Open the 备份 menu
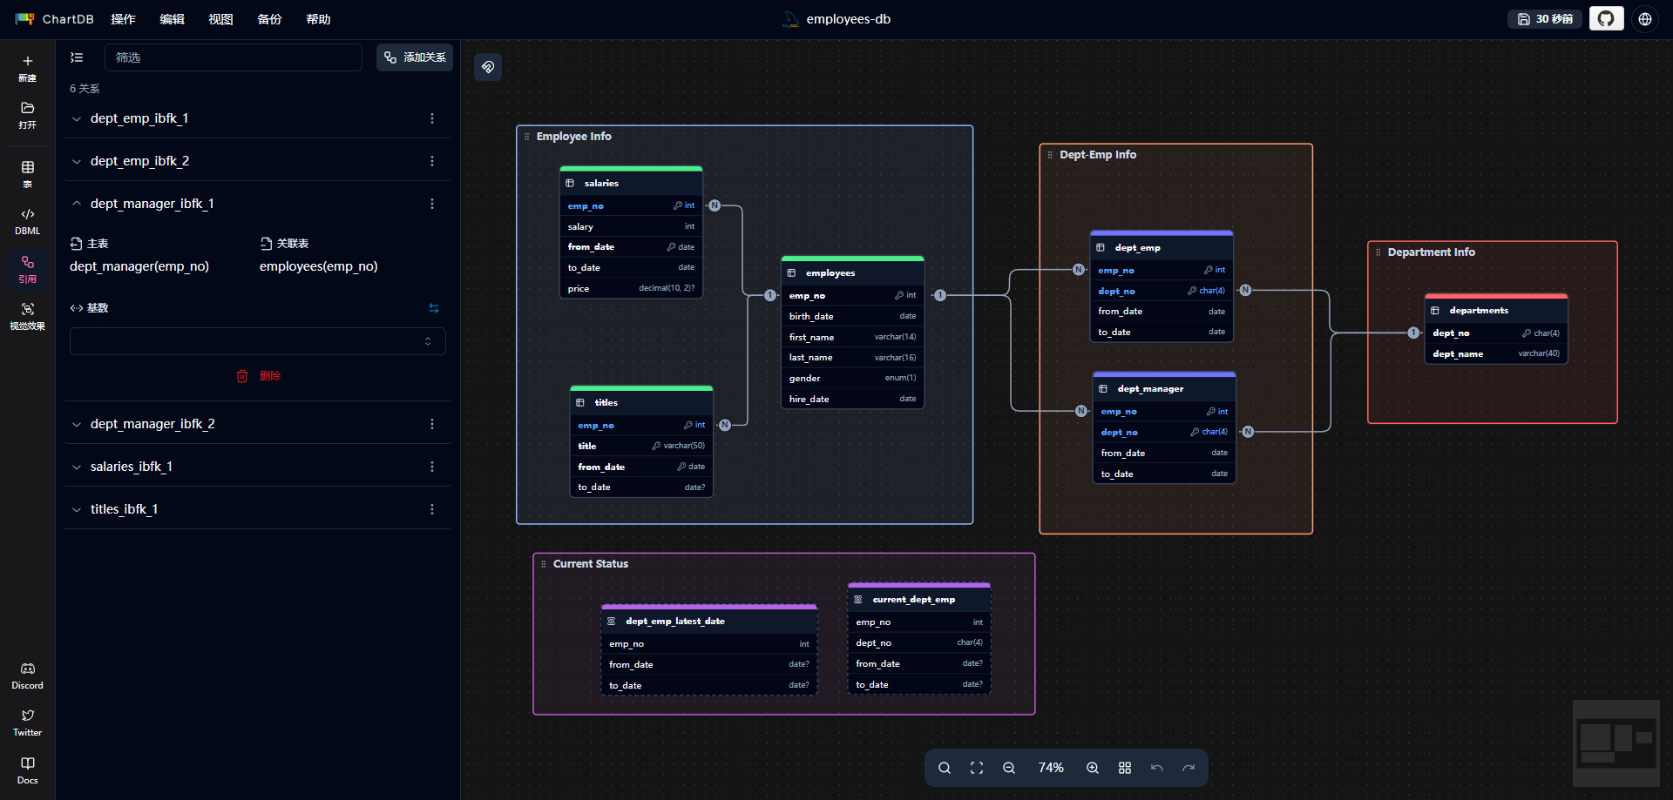Image resolution: width=1673 pixels, height=800 pixels. pos(270,19)
